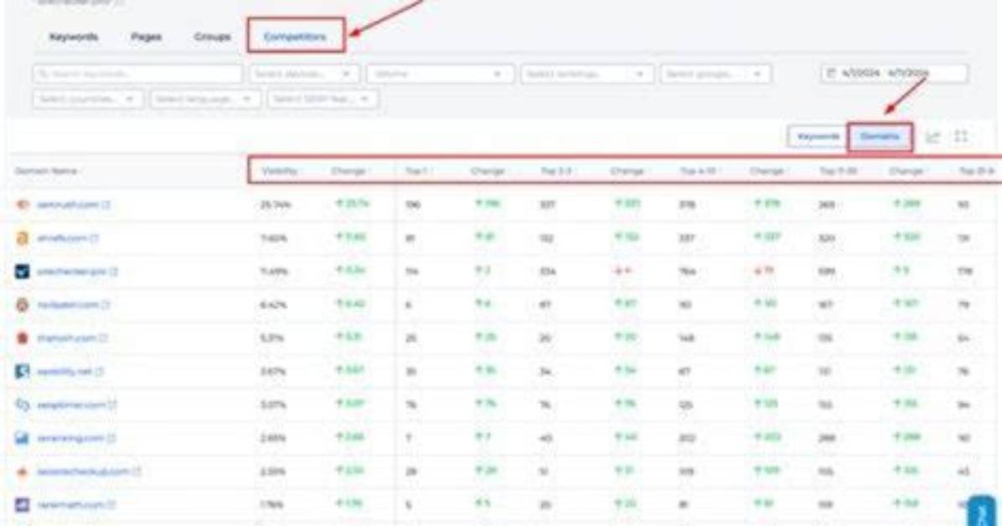This screenshot has height=526, width=1002.
Task: Open the Groups tab
Action: click(x=212, y=37)
